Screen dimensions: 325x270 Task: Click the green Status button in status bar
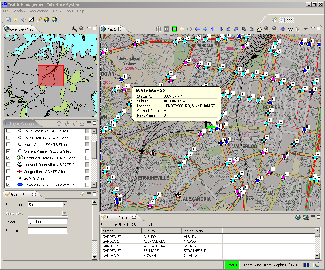(x=231, y=265)
